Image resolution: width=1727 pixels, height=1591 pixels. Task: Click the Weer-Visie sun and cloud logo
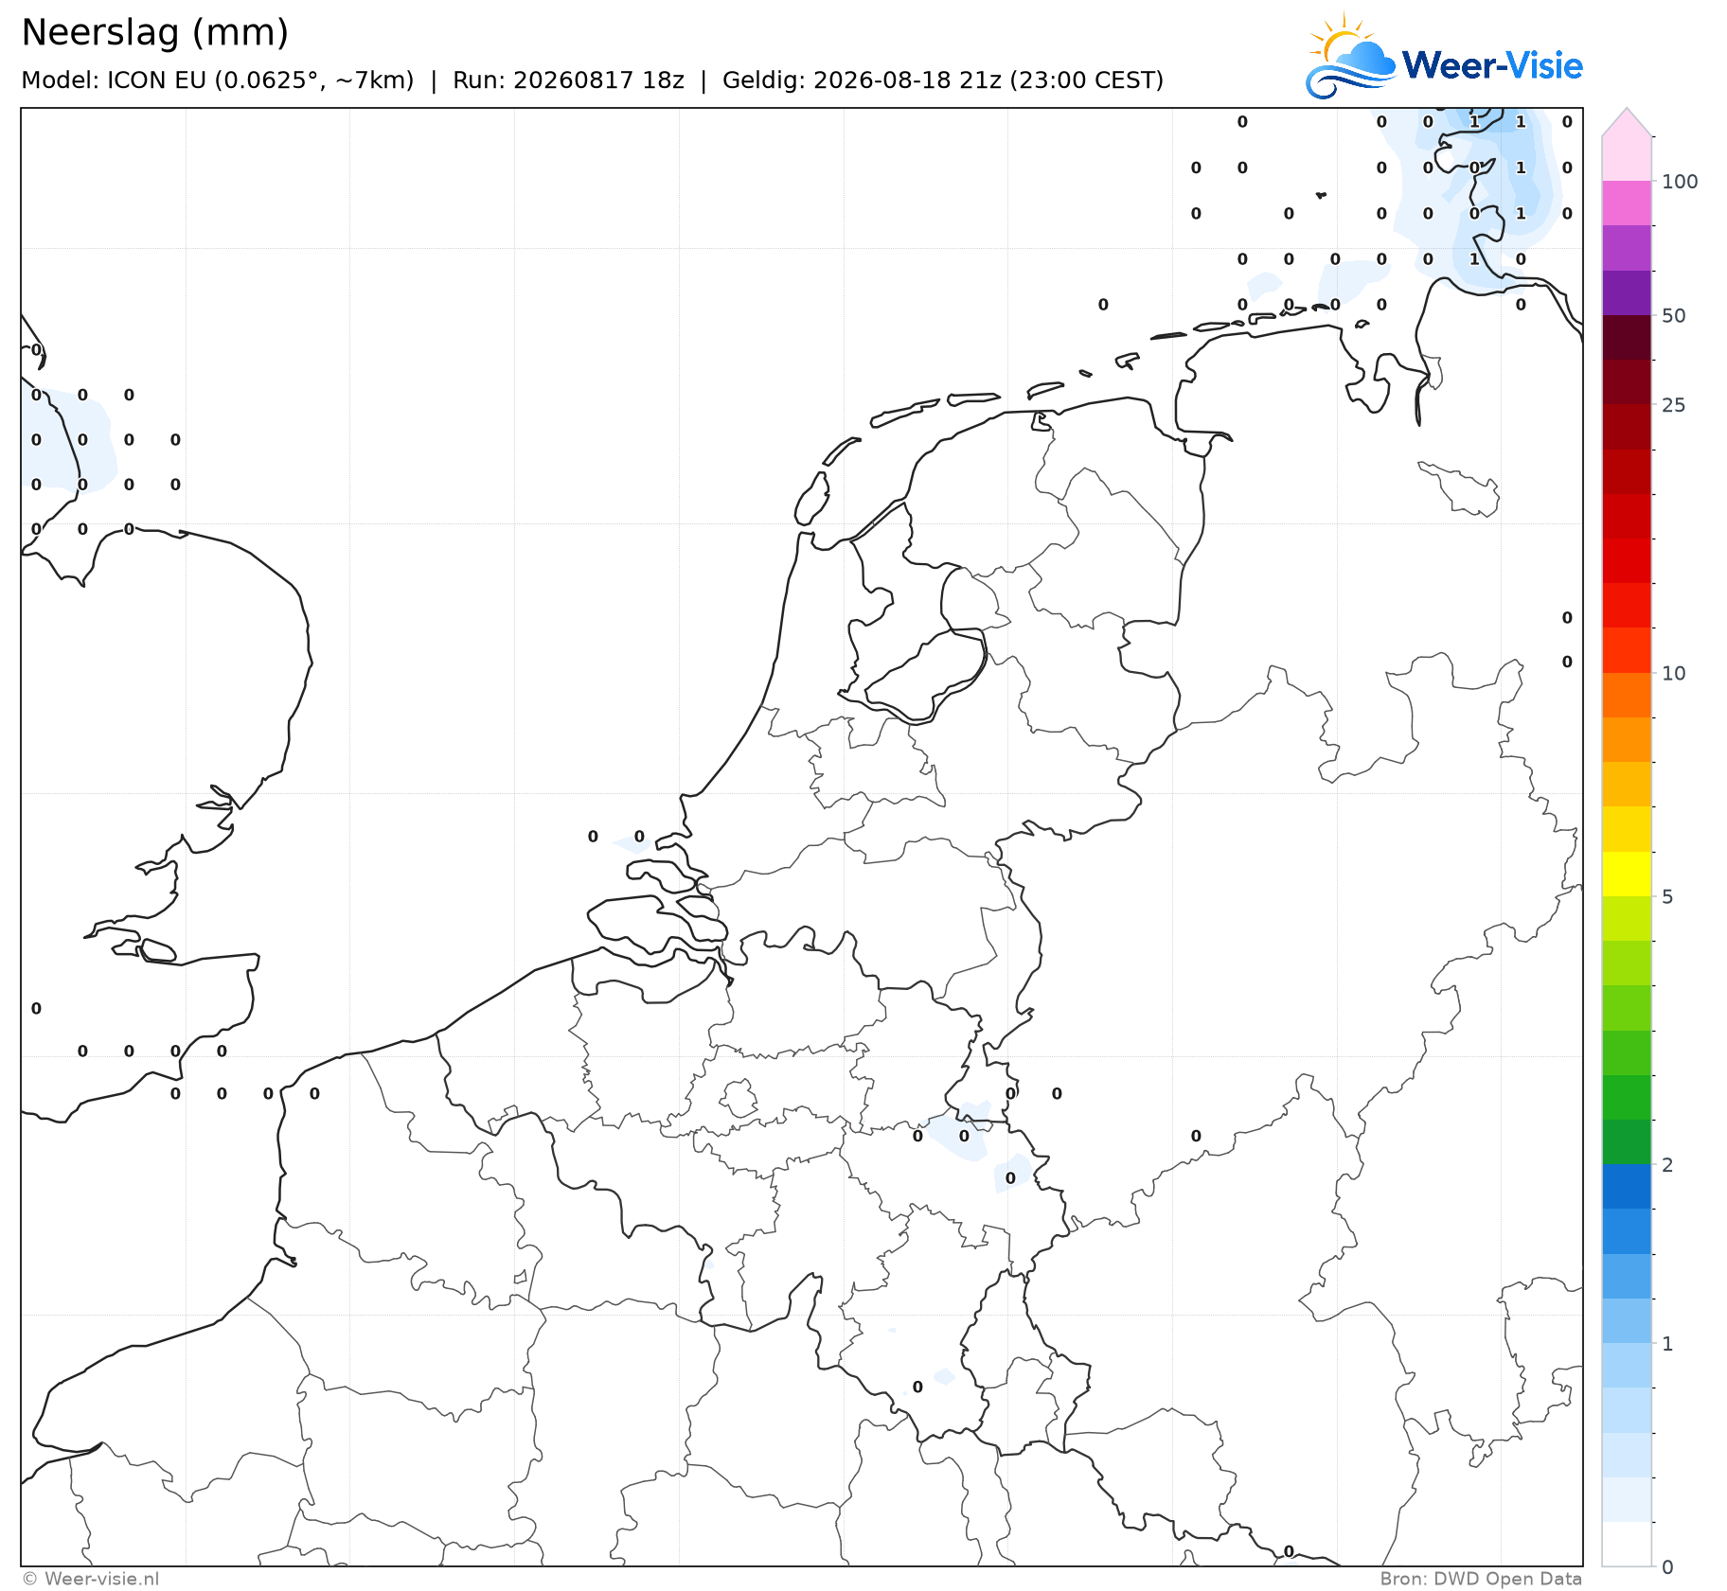(1352, 56)
